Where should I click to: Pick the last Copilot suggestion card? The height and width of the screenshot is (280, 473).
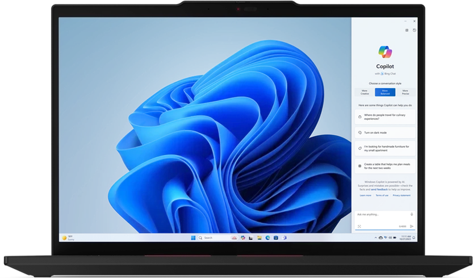[385, 166]
